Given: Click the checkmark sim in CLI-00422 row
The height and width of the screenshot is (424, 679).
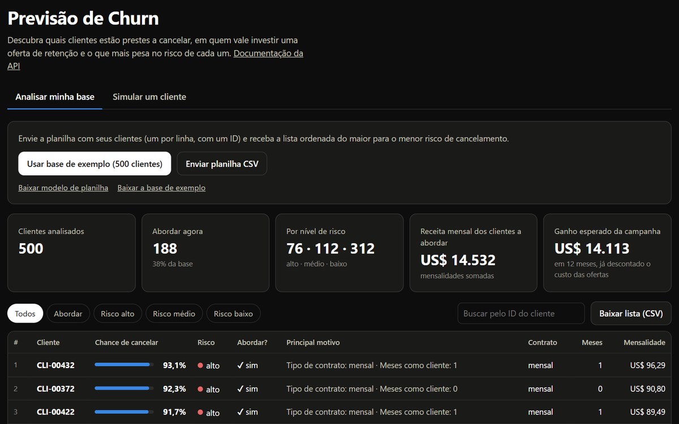Looking at the screenshot, I should [247, 412].
